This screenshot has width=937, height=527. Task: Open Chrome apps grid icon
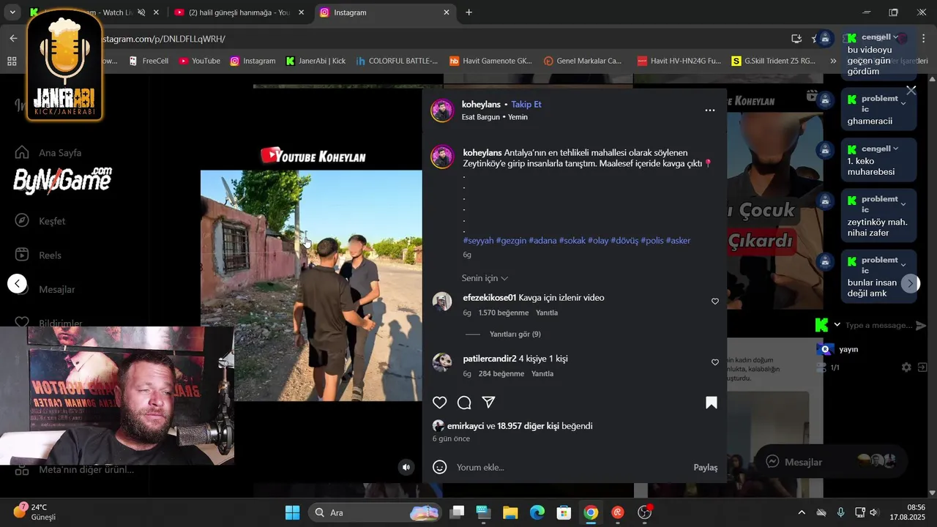(x=12, y=61)
